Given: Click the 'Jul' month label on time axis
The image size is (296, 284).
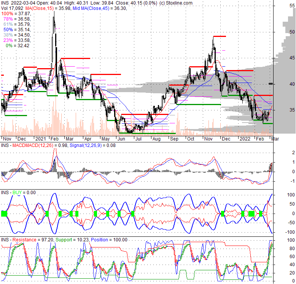Looking at the screenshot, I should point(138,139).
